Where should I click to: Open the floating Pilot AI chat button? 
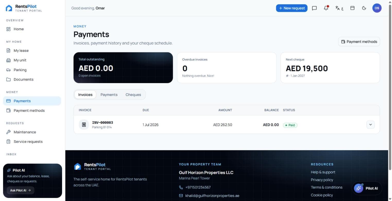point(367,188)
